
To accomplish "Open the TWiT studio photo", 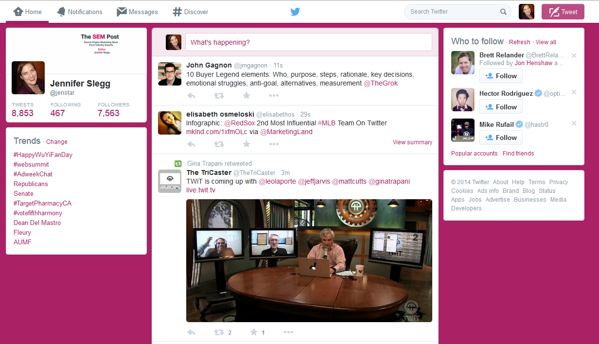I will click(309, 260).
